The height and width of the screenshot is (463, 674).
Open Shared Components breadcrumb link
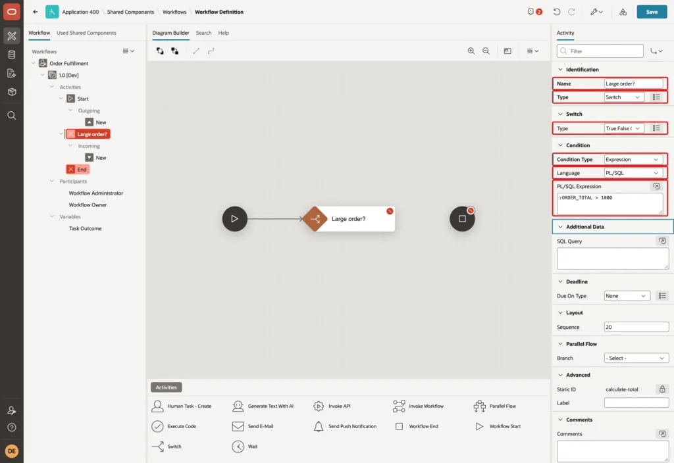tap(131, 12)
